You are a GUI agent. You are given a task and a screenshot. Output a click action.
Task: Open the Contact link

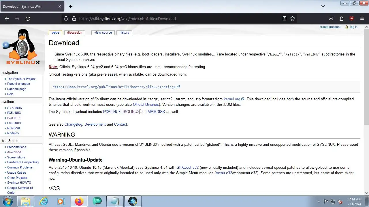121,124
